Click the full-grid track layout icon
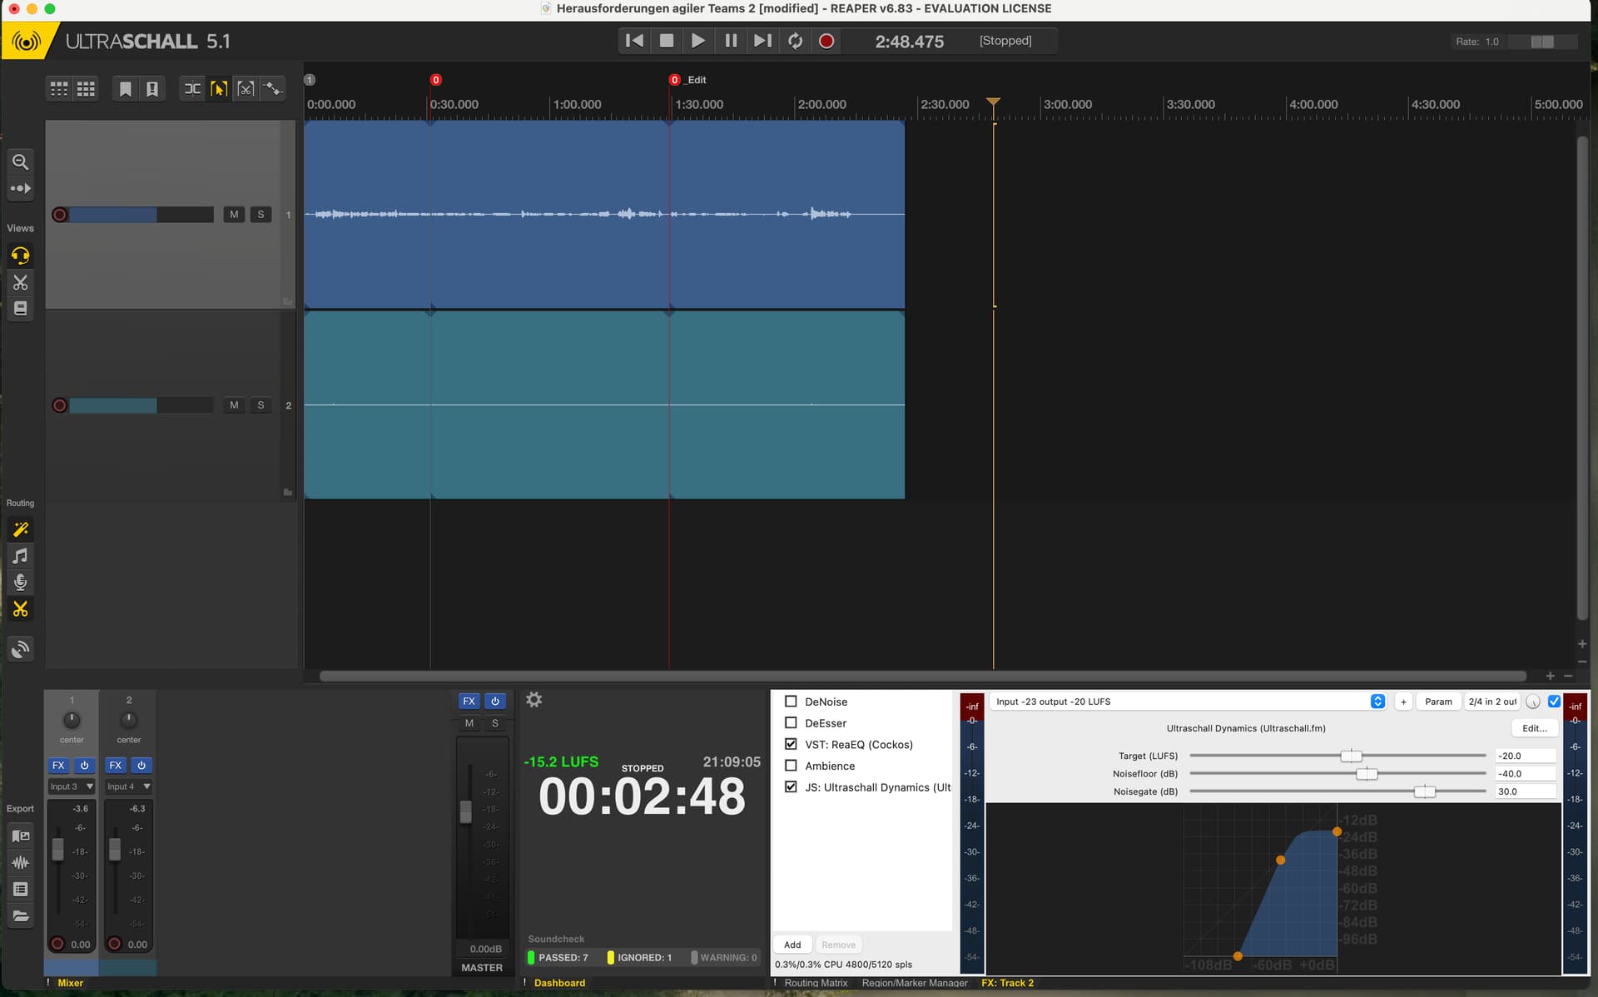This screenshot has width=1598, height=997. [x=86, y=88]
